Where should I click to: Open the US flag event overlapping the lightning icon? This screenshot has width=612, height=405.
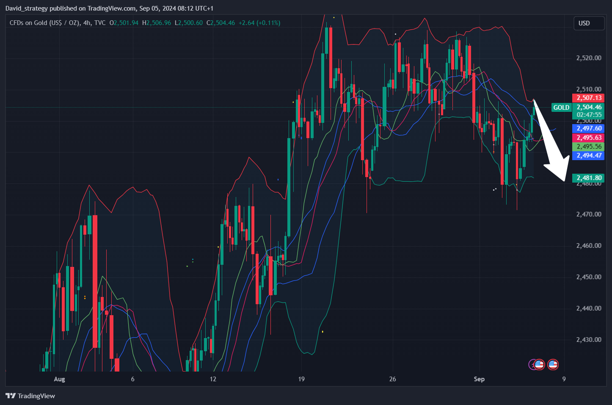tap(539, 364)
